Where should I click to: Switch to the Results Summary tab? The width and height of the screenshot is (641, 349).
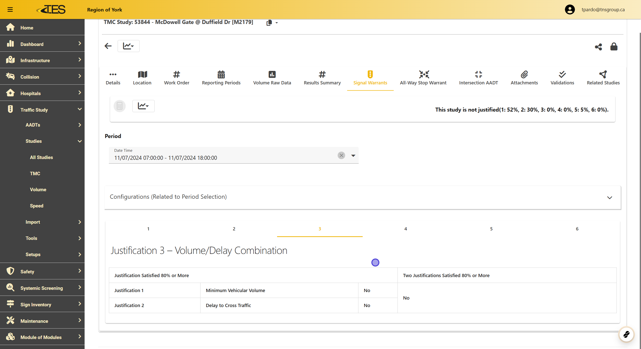pos(322,78)
